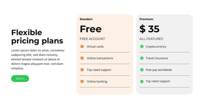
Task: Click the Free price text
Action: 91,29
